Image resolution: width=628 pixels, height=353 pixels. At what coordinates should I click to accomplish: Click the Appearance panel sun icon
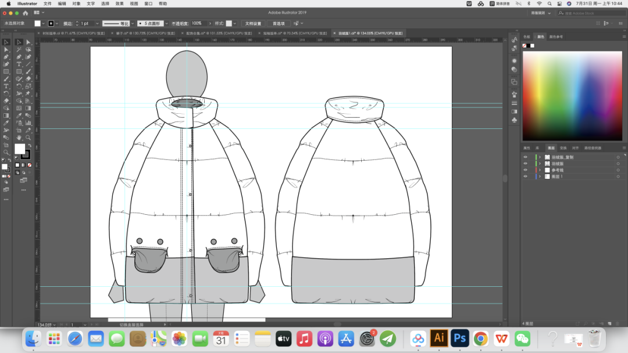tap(515, 61)
